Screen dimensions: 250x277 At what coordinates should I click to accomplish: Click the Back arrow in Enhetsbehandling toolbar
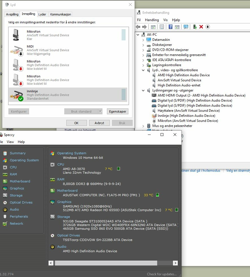point(138,27)
